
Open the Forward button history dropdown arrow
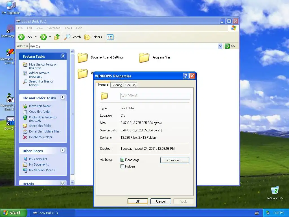(x=50, y=37)
